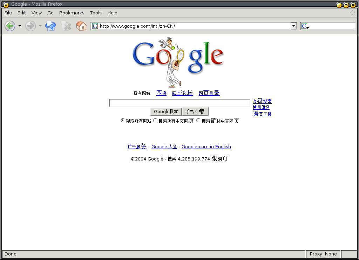Select the 搜索简体中文网页 radio button

pyautogui.click(x=198, y=121)
